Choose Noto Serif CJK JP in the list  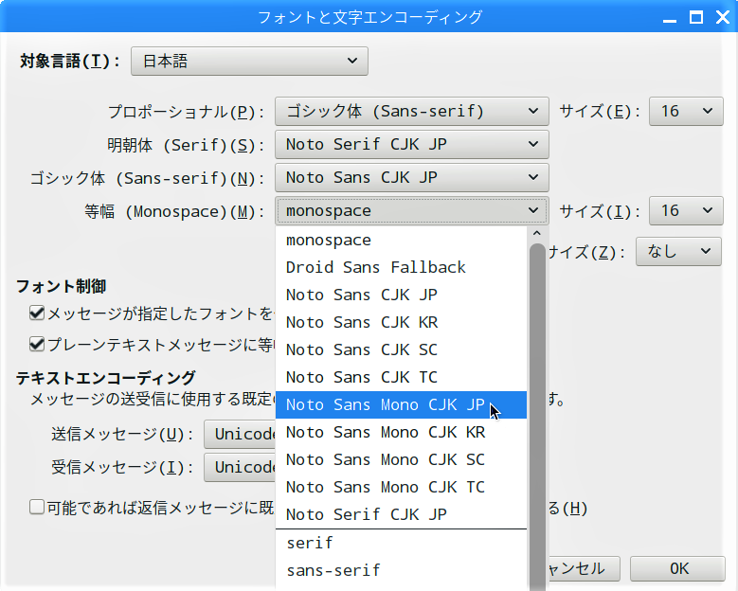(x=401, y=514)
